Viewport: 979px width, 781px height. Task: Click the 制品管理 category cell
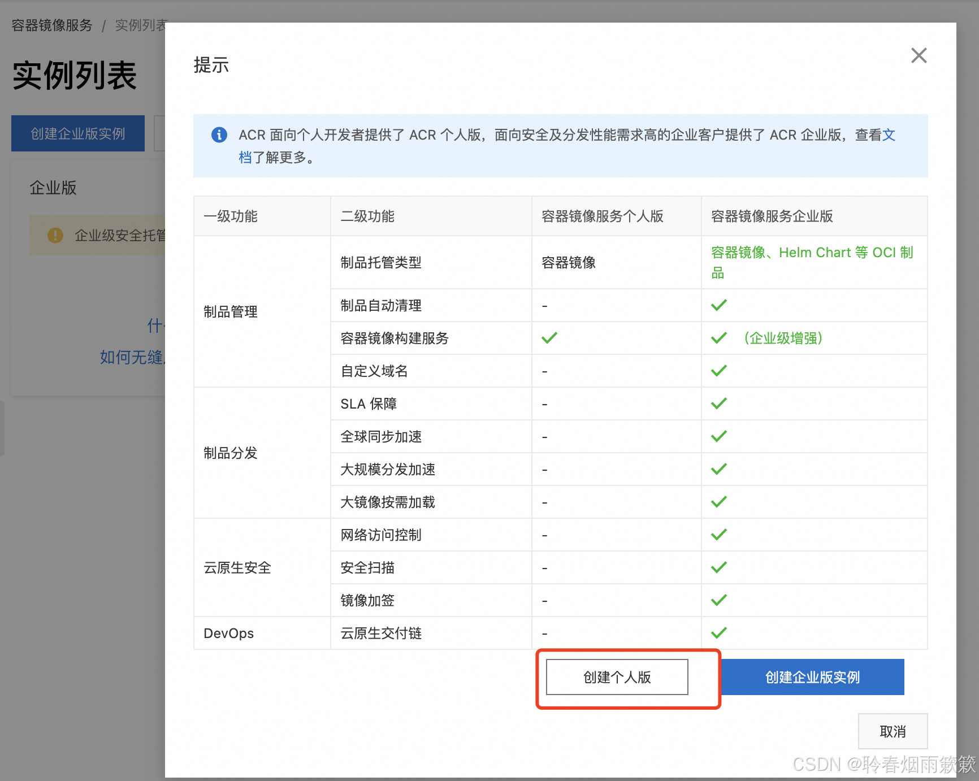pos(262,311)
